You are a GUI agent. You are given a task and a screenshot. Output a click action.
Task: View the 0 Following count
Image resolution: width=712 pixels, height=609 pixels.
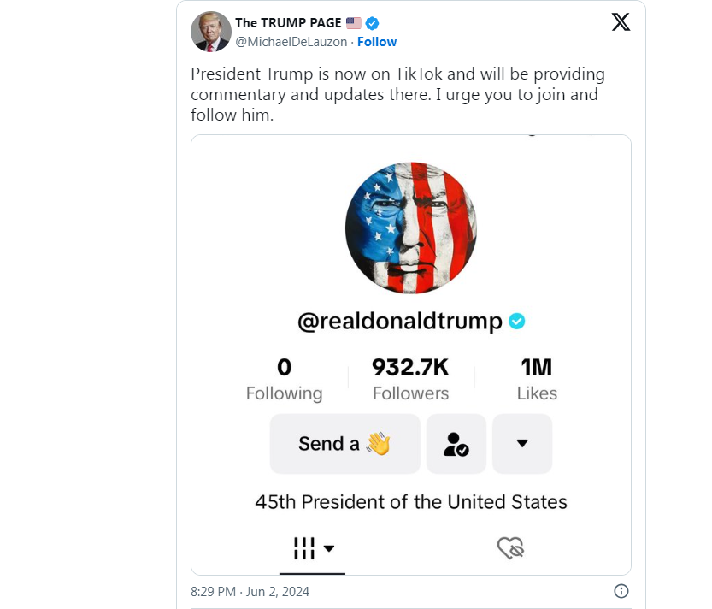(284, 380)
